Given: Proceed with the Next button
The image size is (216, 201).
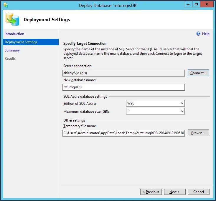Looking at the screenshot, I should click(x=175, y=192).
